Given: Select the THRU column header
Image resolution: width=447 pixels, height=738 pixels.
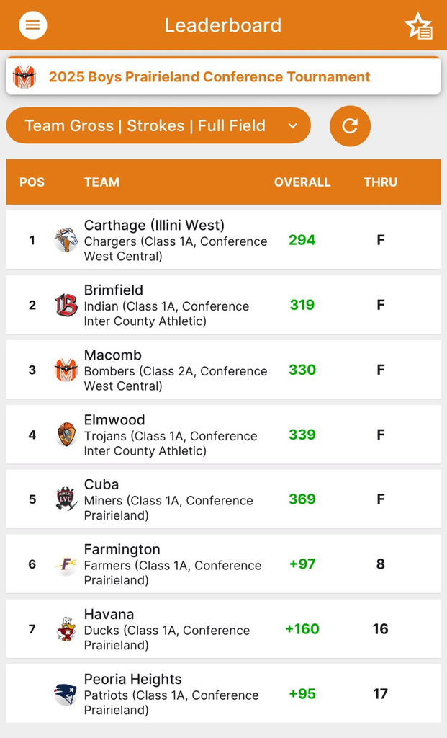Looking at the screenshot, I should [381, 182].
